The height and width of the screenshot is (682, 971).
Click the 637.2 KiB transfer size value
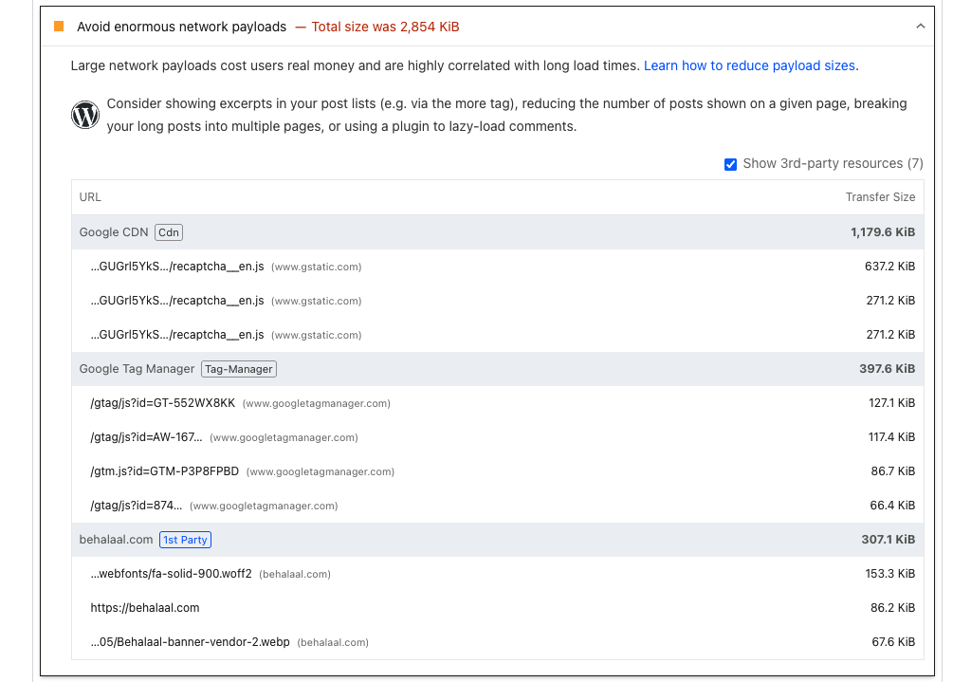pyautogui.click(x=889, y=267)
